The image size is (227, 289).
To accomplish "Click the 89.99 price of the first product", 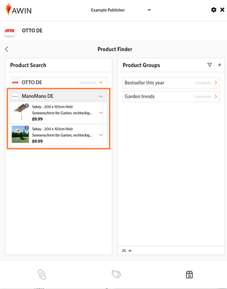I will coord(37,119).
